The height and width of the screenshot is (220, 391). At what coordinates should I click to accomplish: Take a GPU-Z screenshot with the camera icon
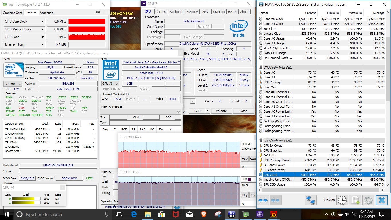pos(98,12)
